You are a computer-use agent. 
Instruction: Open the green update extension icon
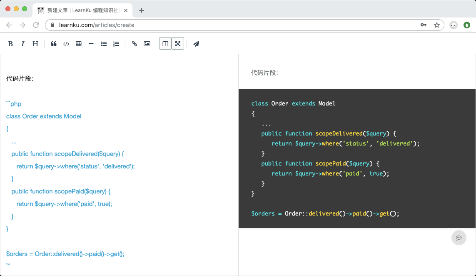[x=467, y=25]
